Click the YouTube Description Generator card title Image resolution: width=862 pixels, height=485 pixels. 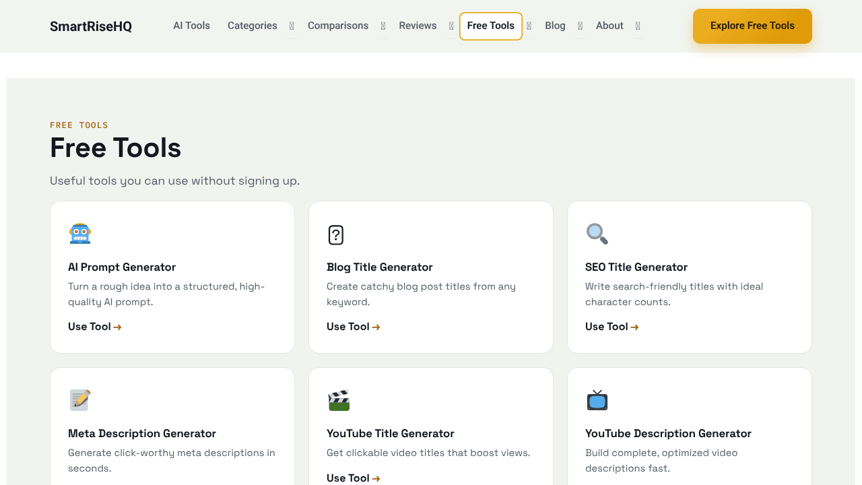(x=668, y=434)
